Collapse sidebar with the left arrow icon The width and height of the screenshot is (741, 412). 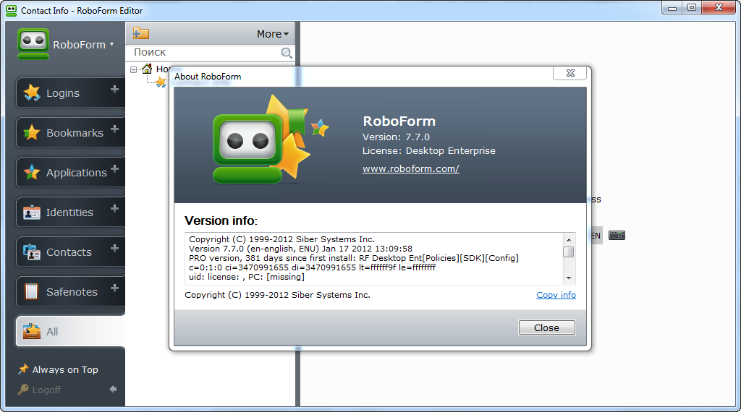[x=113, y=390]
